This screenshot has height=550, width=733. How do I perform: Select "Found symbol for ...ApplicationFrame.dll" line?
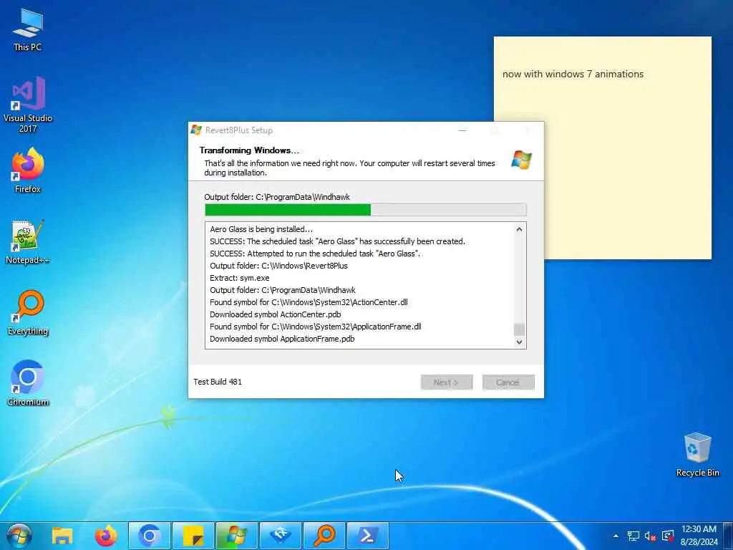(316, 327)
